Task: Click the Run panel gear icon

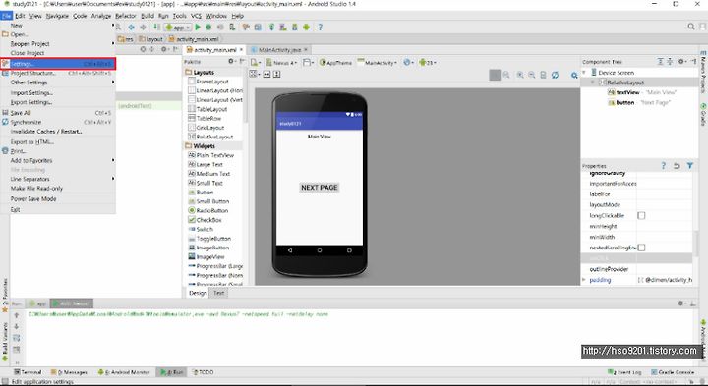Action: (x=681, y=303)
